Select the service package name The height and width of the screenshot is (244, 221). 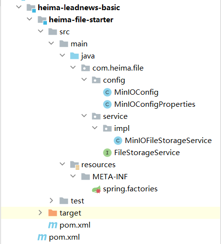[115, 116]
